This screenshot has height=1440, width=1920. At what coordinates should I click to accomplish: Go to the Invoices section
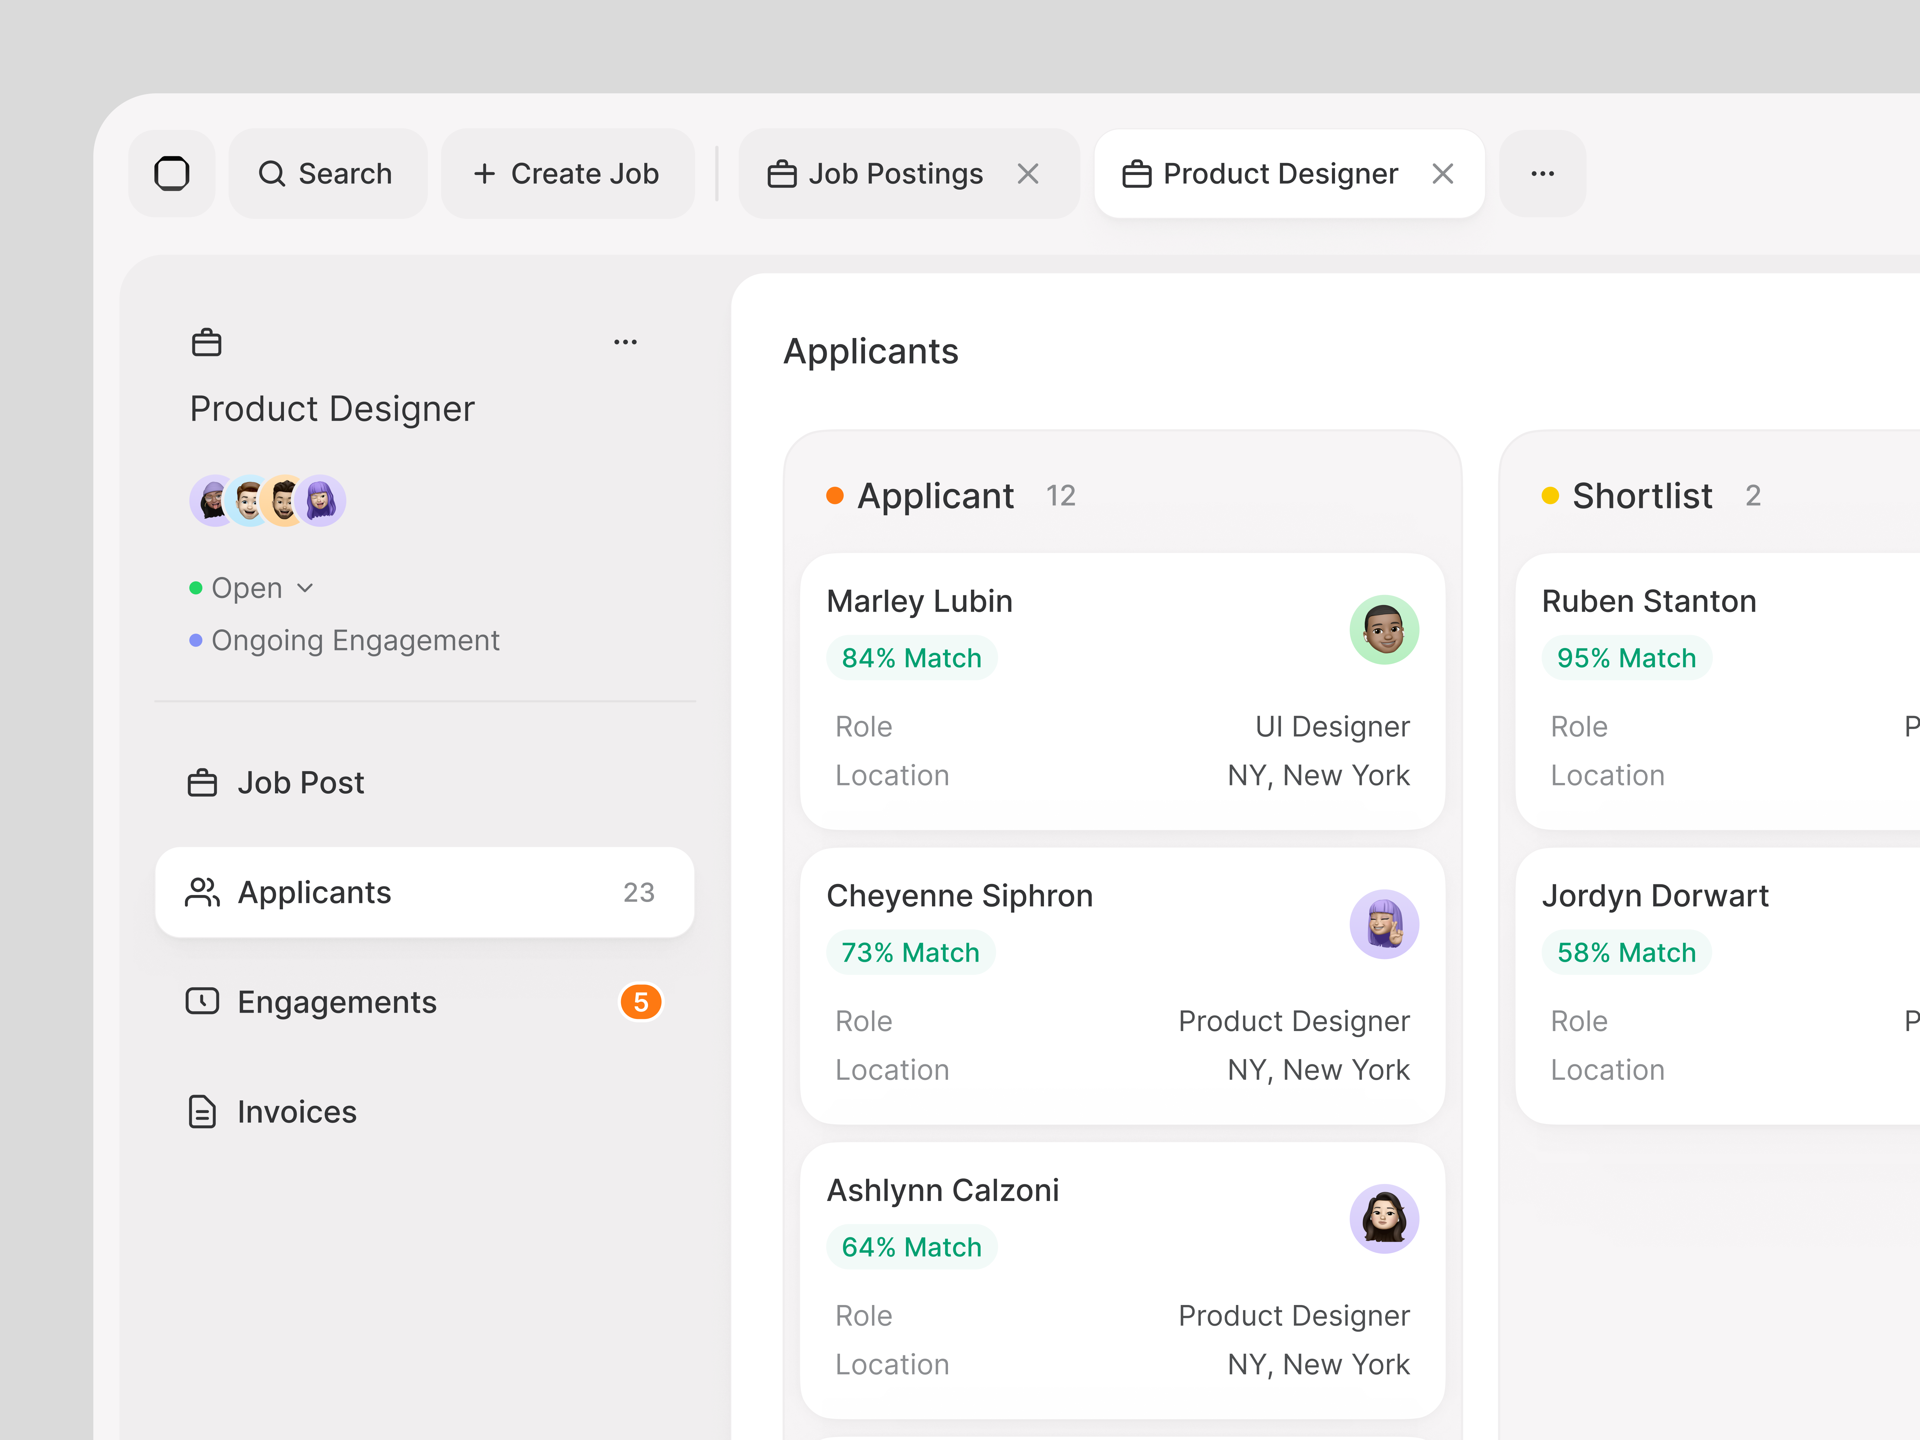point(424,1112)
